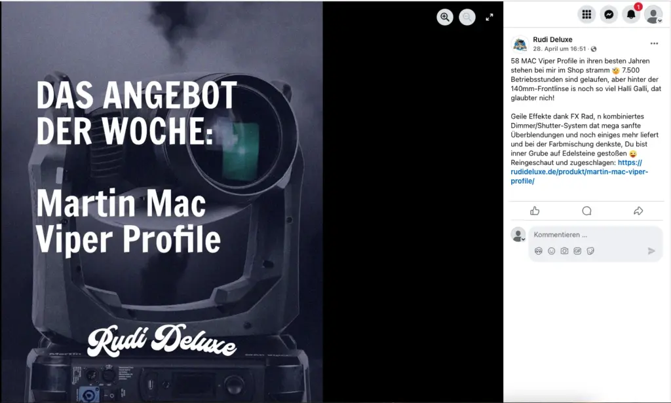Add a GIF to the comment
Image resolution: width=671 pixels, height=403 pixels.
(x=577, y=251)
